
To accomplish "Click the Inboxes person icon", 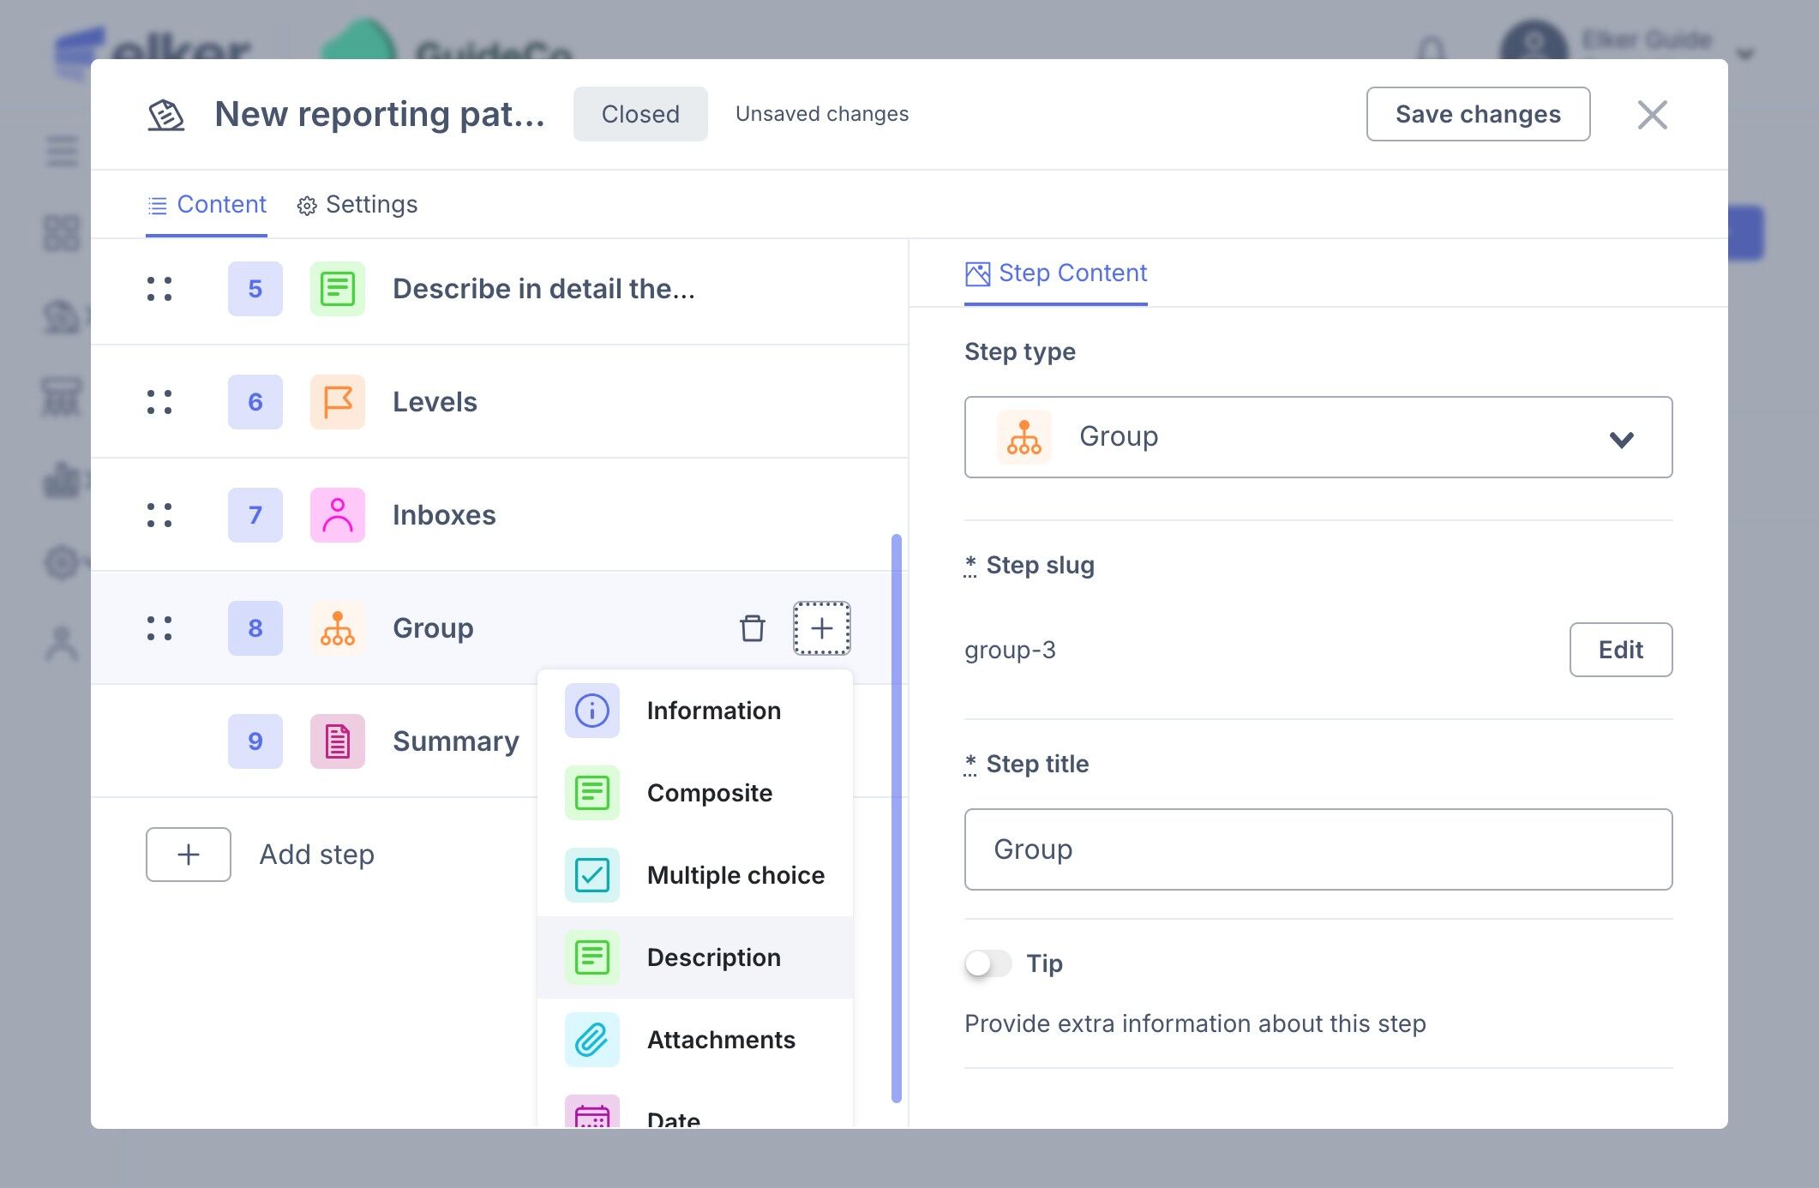I will [x=337, y=515].
